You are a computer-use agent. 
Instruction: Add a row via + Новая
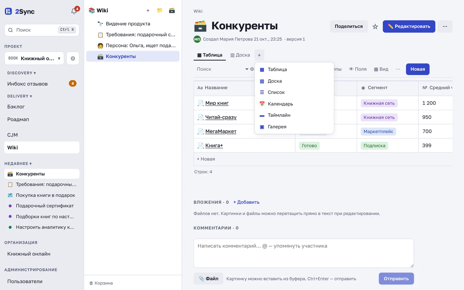click(206, 159)
